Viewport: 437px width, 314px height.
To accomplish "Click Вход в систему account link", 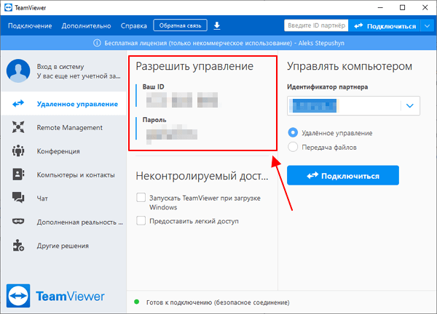I will (60, 67).
